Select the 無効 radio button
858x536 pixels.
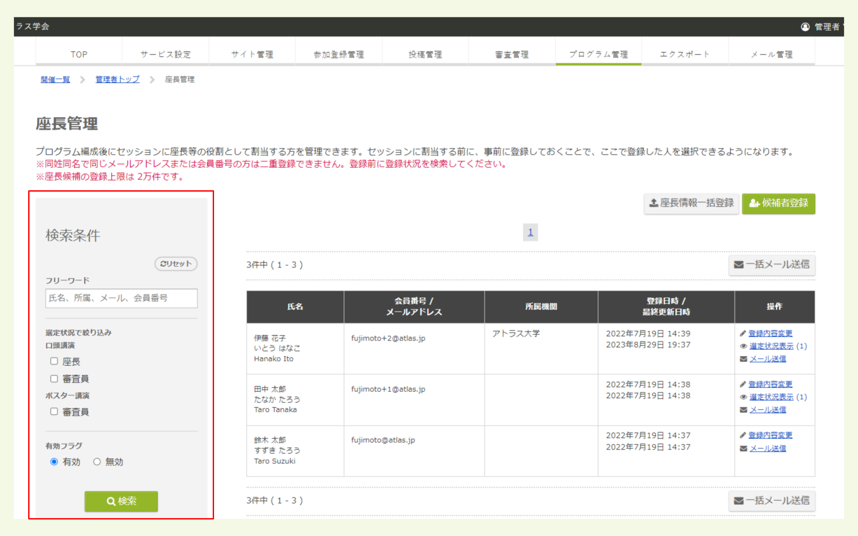tap(97, 461)
